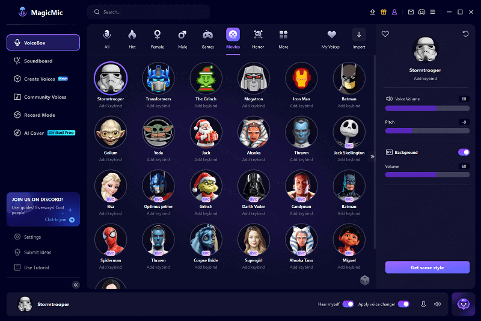Click the Get same style button
The height and width of the screenshot is (321, 481).
(x=427, y=267)
